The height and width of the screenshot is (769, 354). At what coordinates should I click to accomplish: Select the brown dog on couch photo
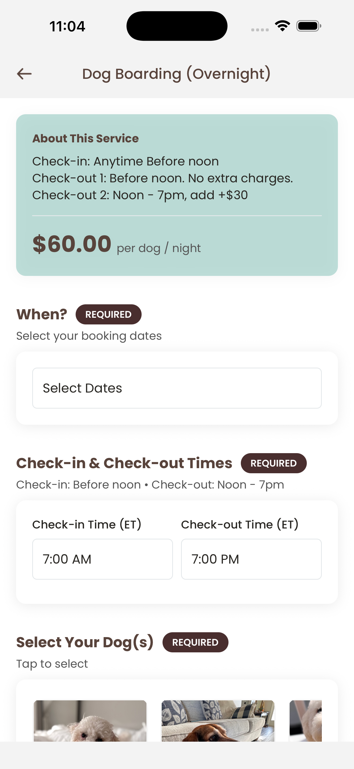tap(217, 721)
